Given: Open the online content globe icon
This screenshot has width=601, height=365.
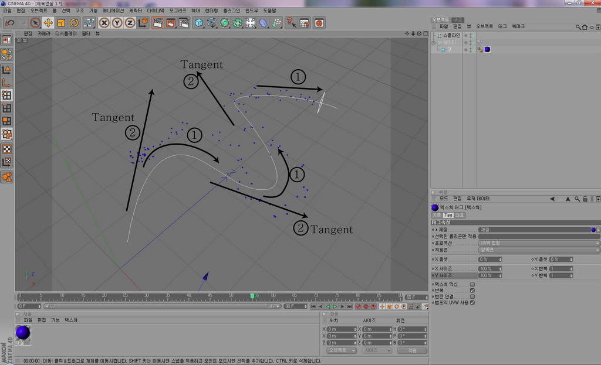Looking at the screenshot, I should (x=319, y=23).
